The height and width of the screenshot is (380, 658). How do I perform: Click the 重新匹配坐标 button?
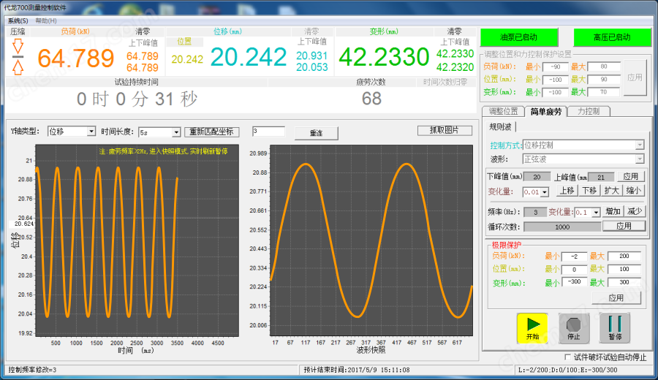[212, 132]
